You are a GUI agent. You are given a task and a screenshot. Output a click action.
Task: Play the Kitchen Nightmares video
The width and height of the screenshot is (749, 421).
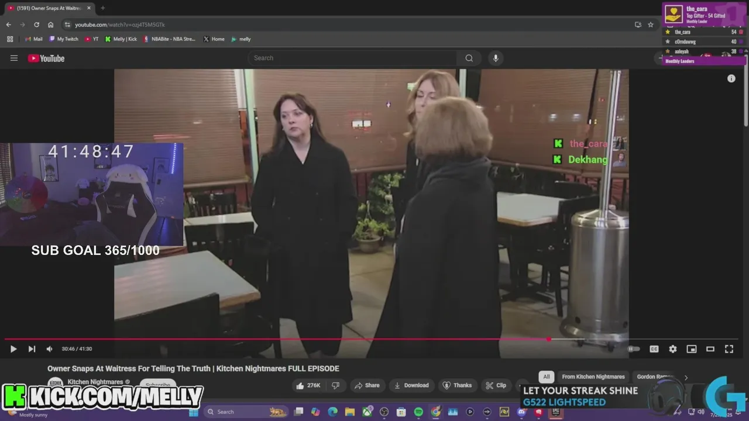[13, 349]
